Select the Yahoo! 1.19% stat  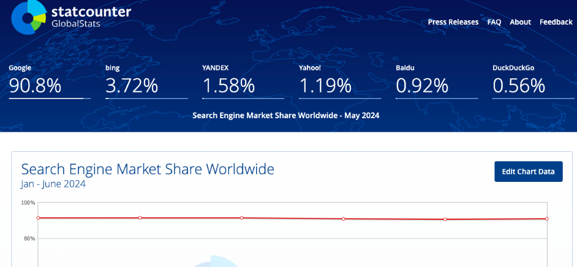click(x=325, y=86)
